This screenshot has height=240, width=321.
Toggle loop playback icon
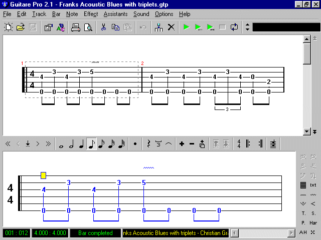[234, 27]
